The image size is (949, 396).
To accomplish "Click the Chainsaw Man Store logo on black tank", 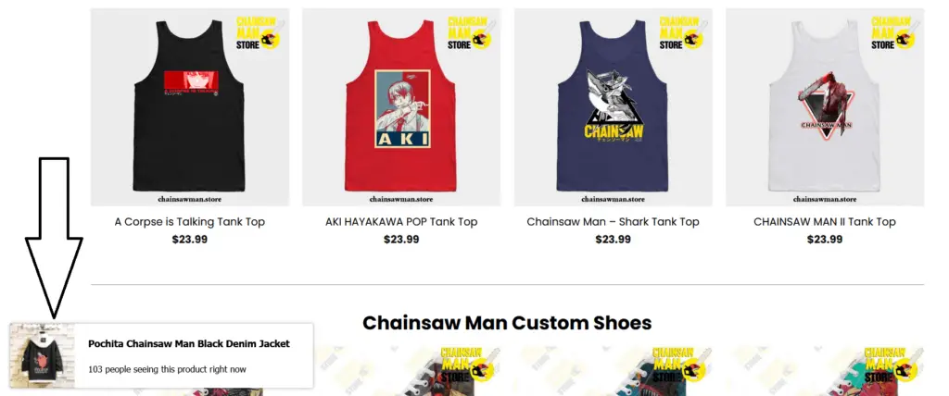I will click(259, 32).
